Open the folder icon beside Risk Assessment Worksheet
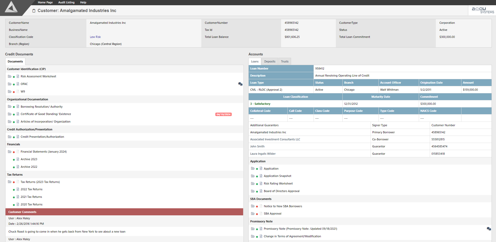 click(10, 76)
